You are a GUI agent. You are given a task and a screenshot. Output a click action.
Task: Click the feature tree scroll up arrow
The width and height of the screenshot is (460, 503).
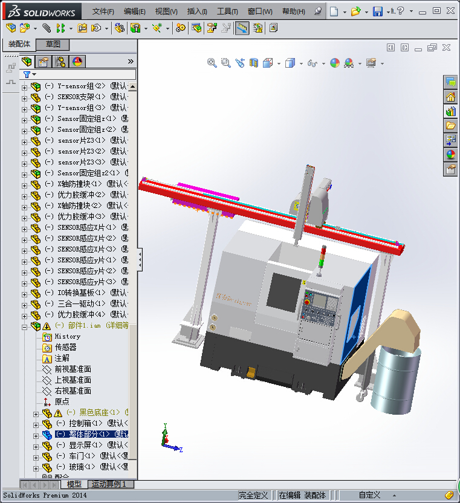click(x=132, y=86)
